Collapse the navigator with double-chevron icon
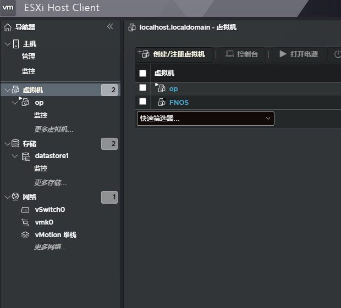The image size is (341, 308). tap(110, 26)
